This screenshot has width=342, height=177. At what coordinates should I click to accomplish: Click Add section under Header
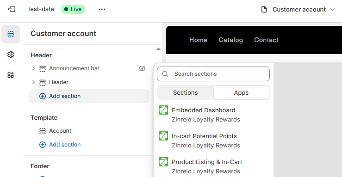(89, 96)
